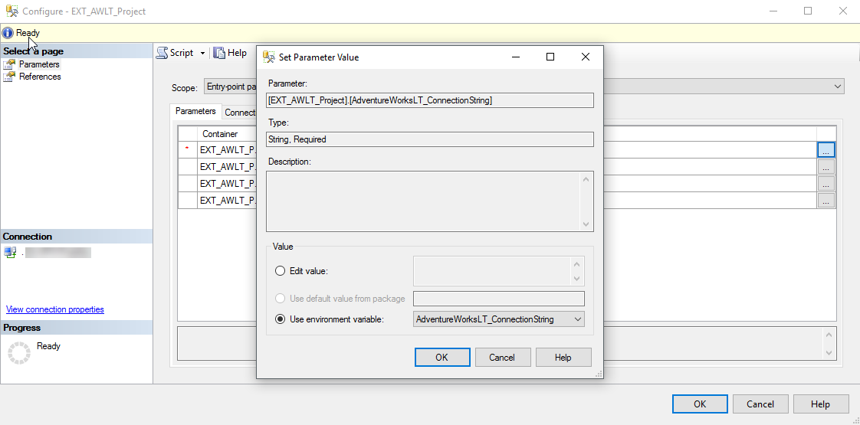
Task: Minimize the Set Parameter Value dialog
Action: tap(516, 57)
